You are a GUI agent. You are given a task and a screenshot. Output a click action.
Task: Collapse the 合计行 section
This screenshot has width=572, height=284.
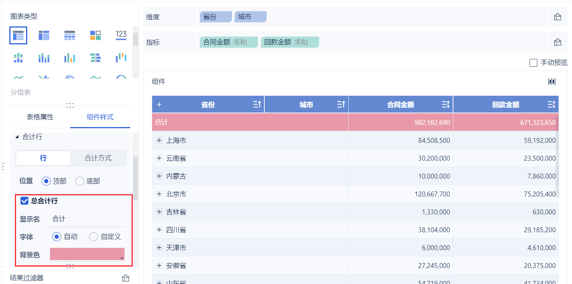pos(17,137)
